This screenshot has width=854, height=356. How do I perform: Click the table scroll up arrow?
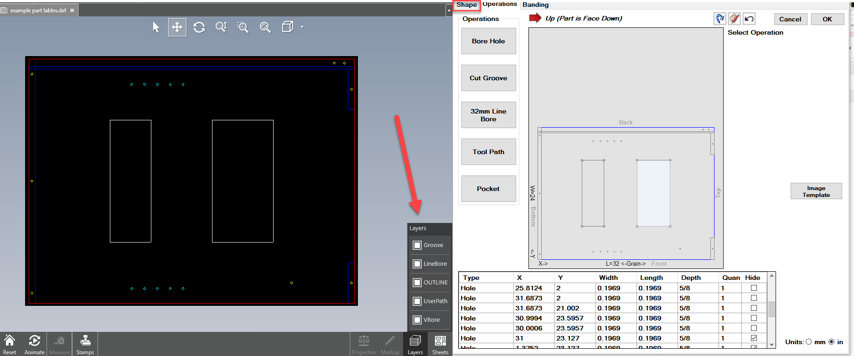coord(771,276)
